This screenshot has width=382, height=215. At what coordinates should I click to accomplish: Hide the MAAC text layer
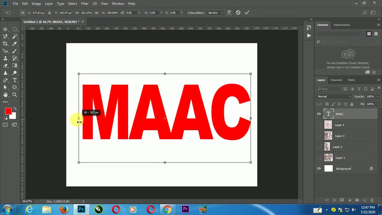point(319,114)
